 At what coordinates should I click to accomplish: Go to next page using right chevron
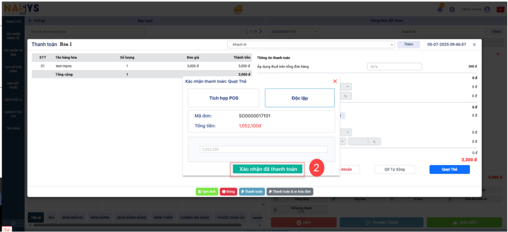261,32
